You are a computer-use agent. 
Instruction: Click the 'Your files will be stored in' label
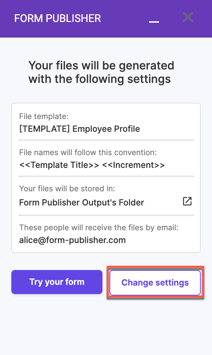(67, 189)
